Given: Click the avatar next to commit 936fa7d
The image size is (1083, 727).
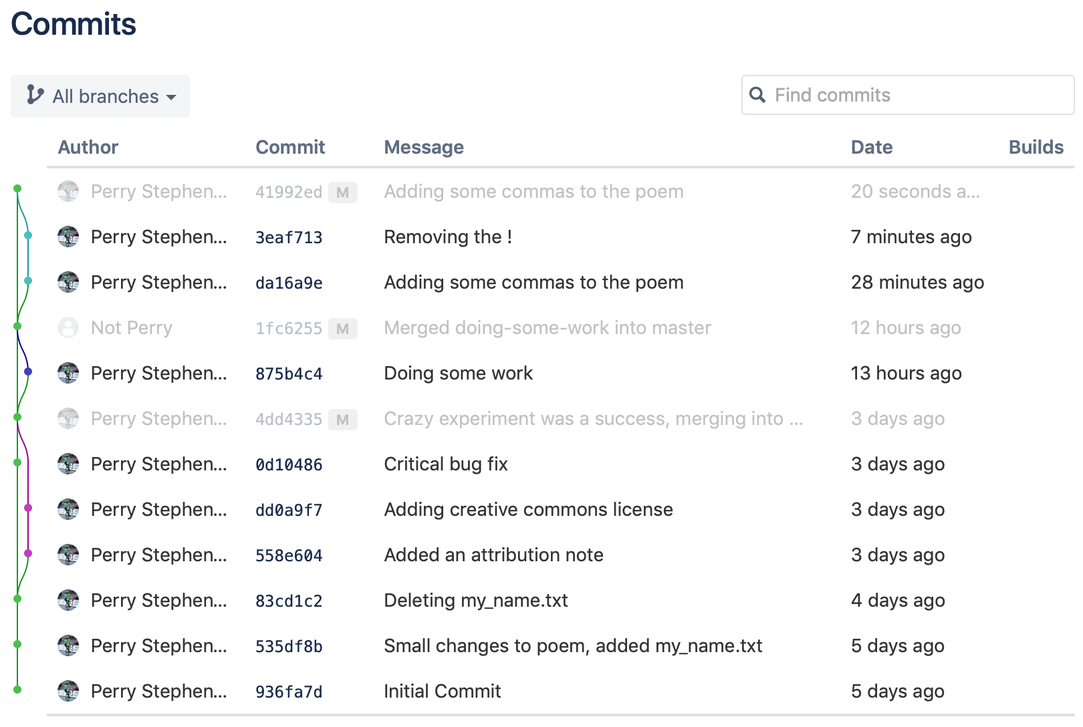Looking at the screenshot, I should (68, 692).
